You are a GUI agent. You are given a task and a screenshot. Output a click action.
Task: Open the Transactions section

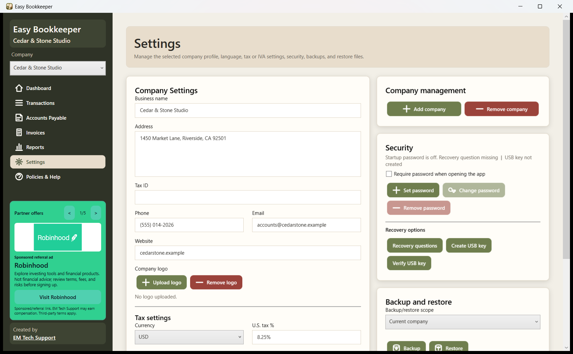[58, 103]
